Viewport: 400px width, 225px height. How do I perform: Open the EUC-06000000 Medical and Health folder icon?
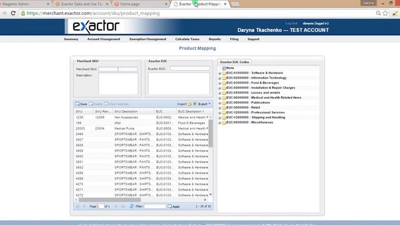[224, 98]
